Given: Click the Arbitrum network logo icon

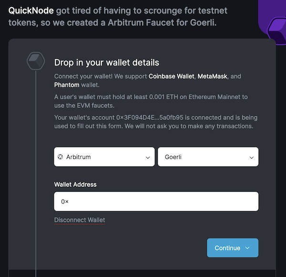Looking at the screenshot, I should click(x=61, y=157).
